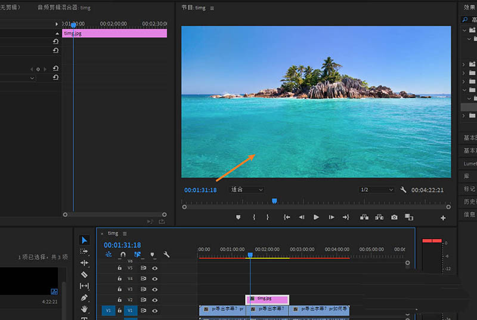Toggle visibility eye for track V2
This screenshot has width=477, height=320.
click(x=155, y=300)
